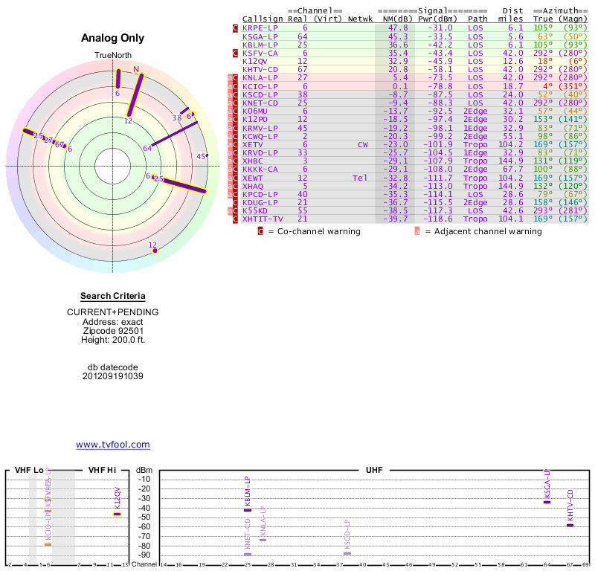Select the KRVD-LP callsign
This screenshot has height=571, width=595.
pyautogui.click(x=260, y=153)
